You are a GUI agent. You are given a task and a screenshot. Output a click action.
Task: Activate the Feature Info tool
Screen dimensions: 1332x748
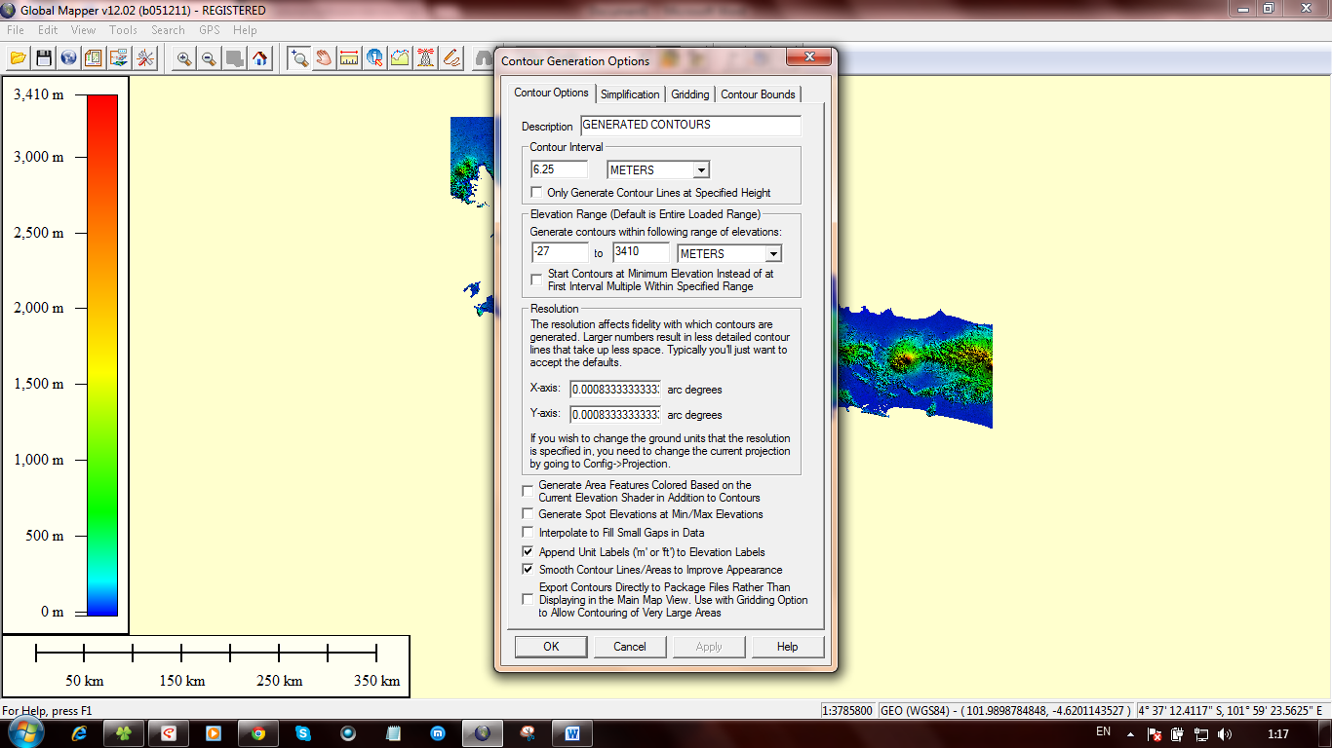pyautogui.click(x=373, y=57)
